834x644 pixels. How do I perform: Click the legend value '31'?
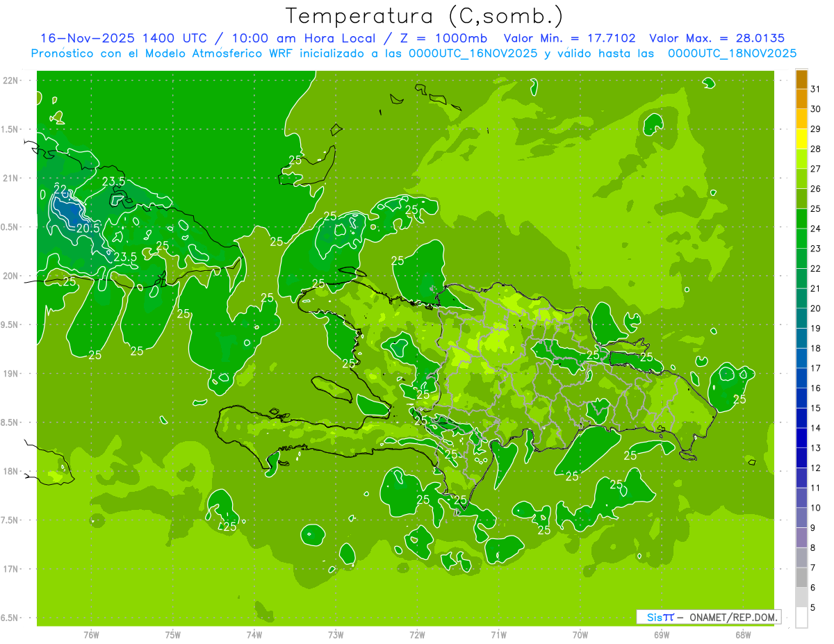tap(816, 89)
